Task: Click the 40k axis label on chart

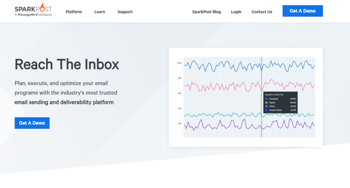Action: [x=179, y=109]
